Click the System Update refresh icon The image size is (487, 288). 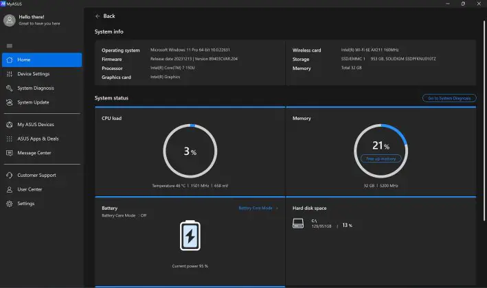click(x=10, y=102)
